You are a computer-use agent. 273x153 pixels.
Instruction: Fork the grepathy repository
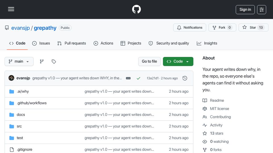pyautogui.click(x=222, y=27)
